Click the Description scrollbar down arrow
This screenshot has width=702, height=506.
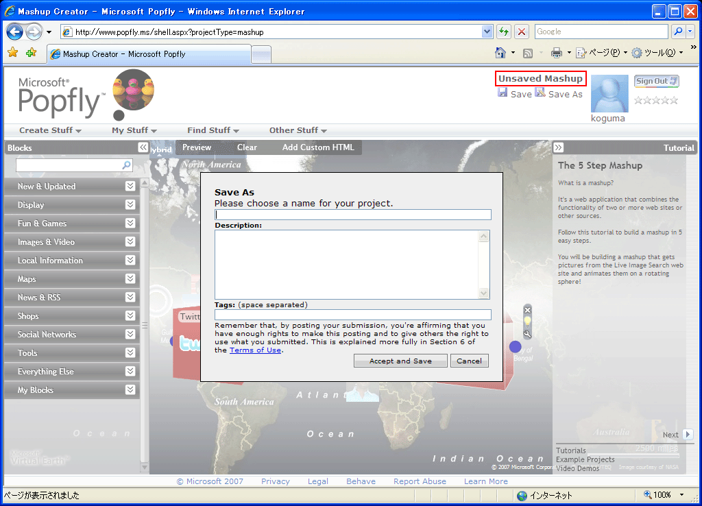point(483,293)
